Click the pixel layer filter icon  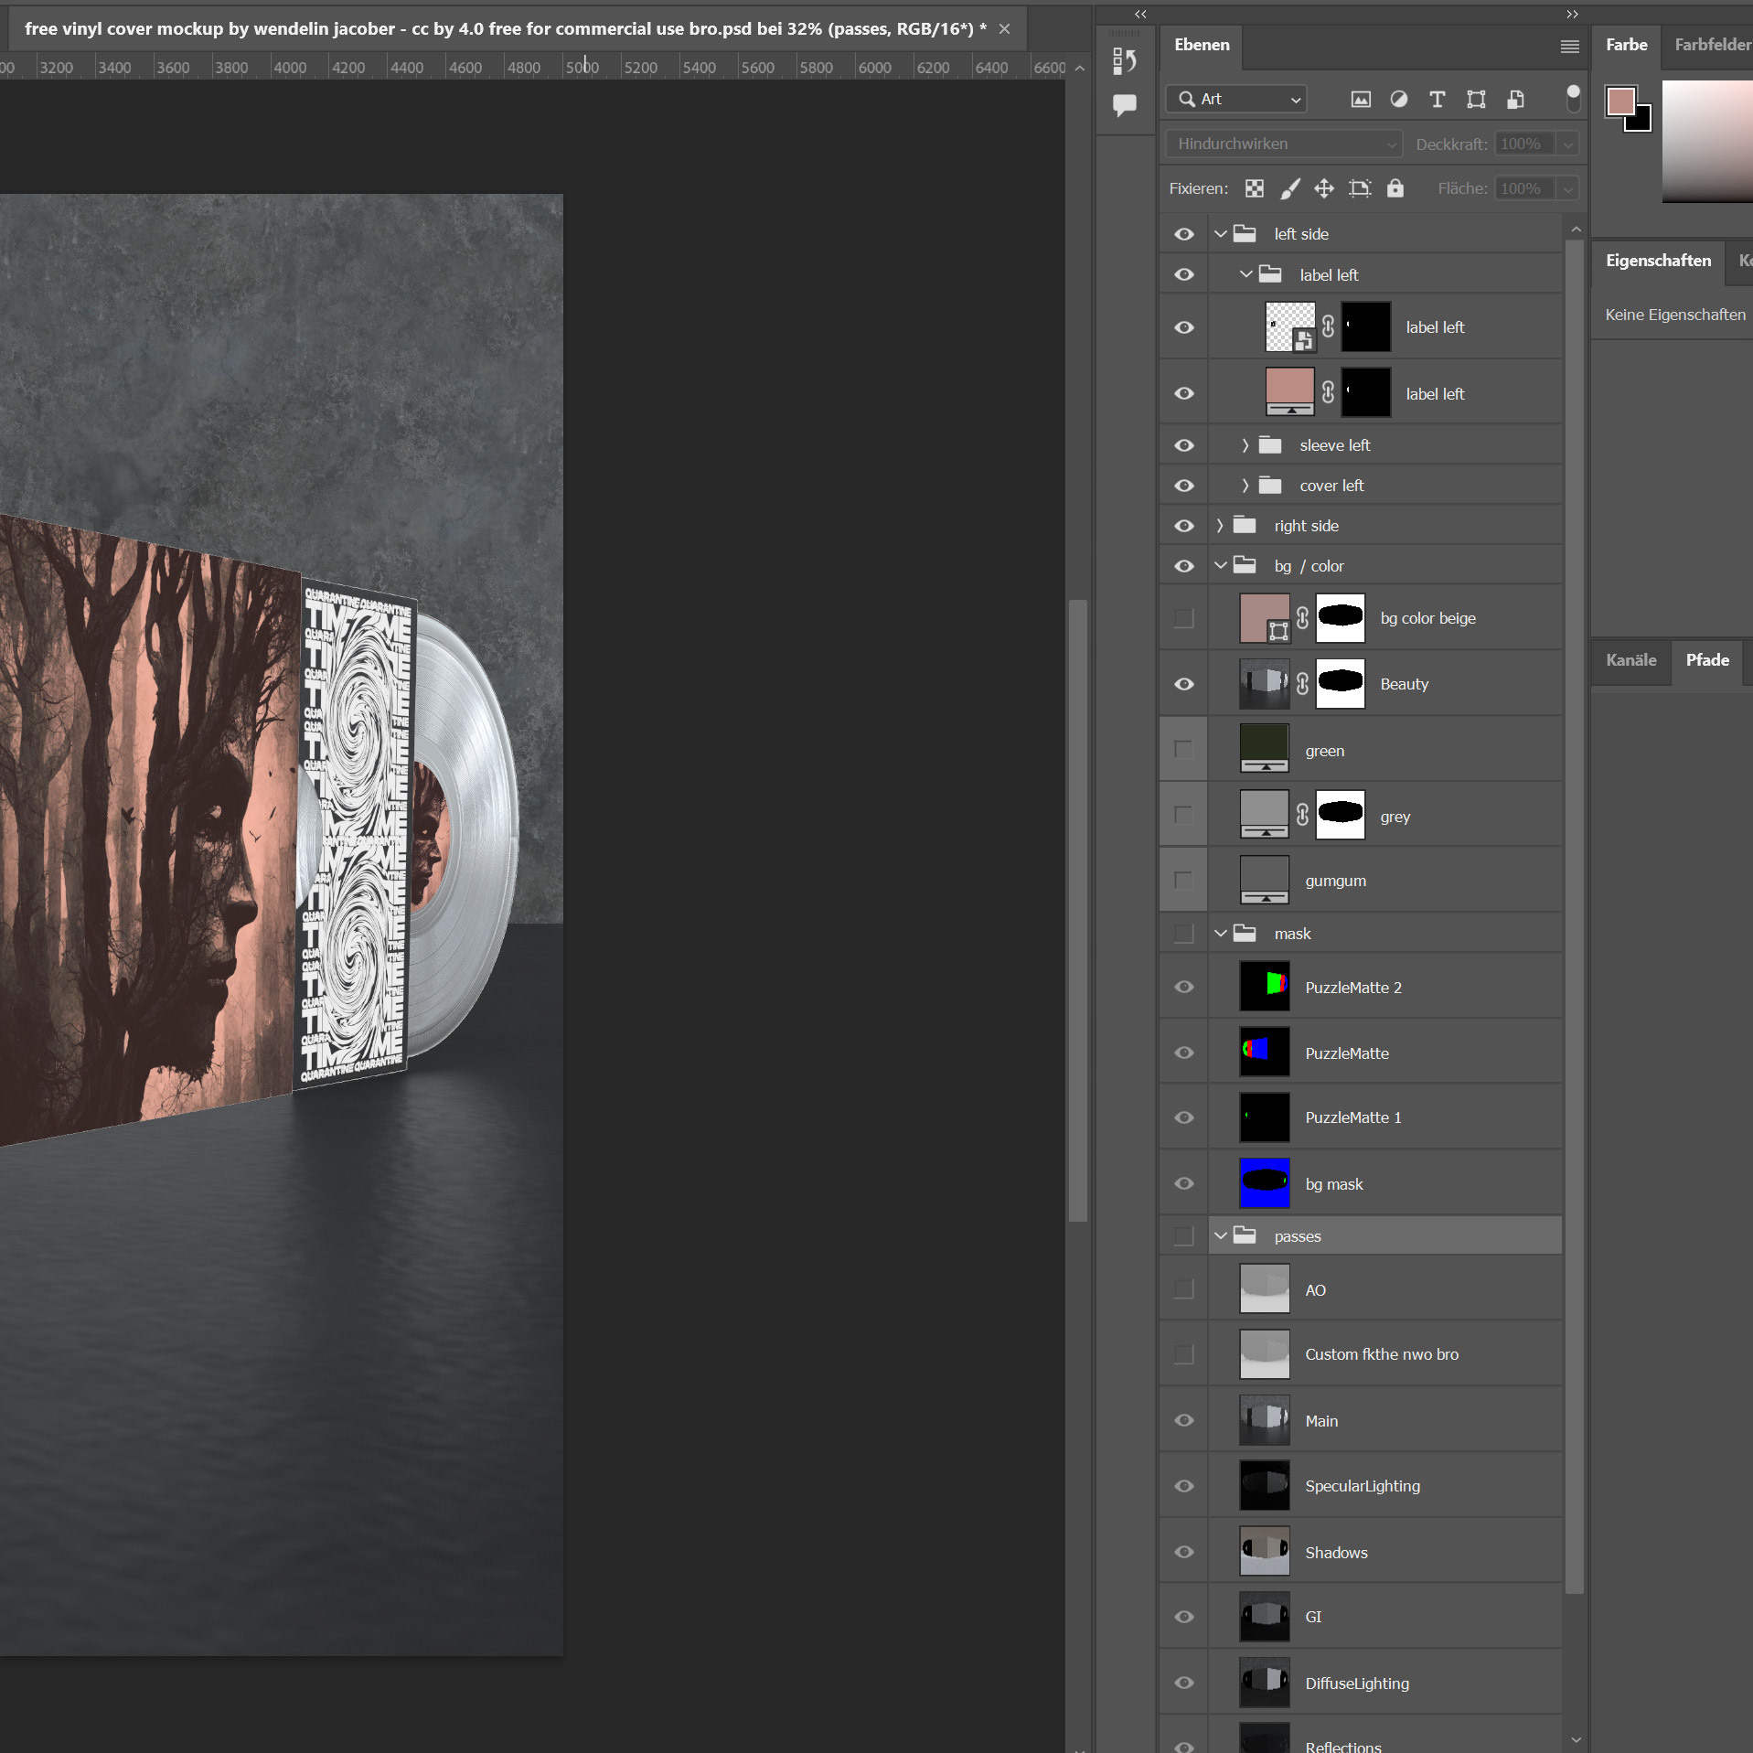pos(1361,100)
